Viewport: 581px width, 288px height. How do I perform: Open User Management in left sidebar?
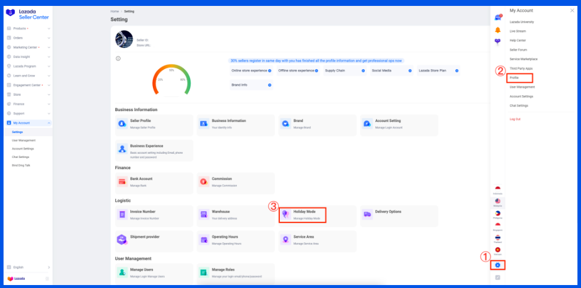(24, 140)
